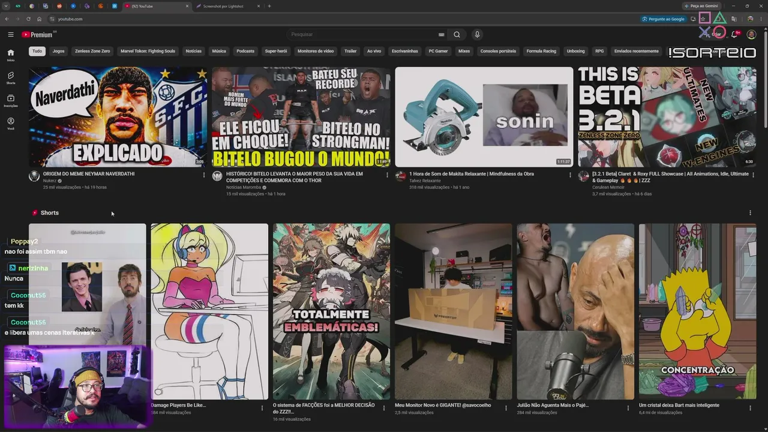The width and height of the screenshot is (768, 432).
Task: Select the Tudo filter chip
Action: 37,51
